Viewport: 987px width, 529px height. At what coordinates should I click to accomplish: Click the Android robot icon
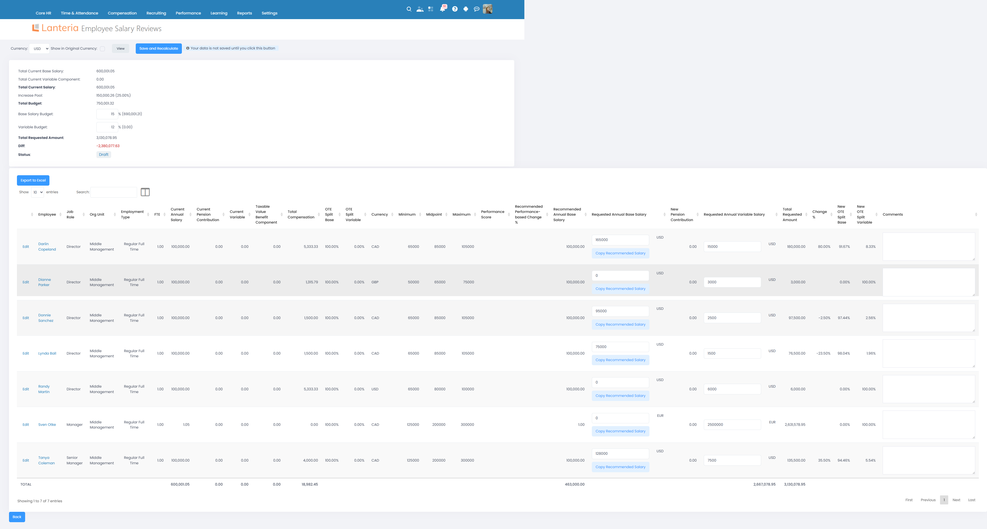(x=466, y=9)
